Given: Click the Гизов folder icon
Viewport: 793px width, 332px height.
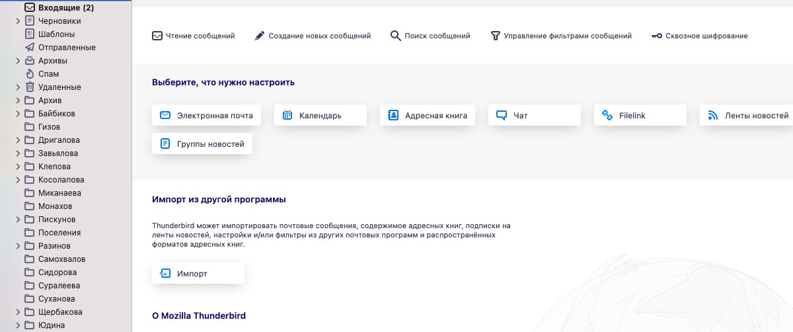Looking at the screenshot, I should pyautogui.click(x=30, y=127).
